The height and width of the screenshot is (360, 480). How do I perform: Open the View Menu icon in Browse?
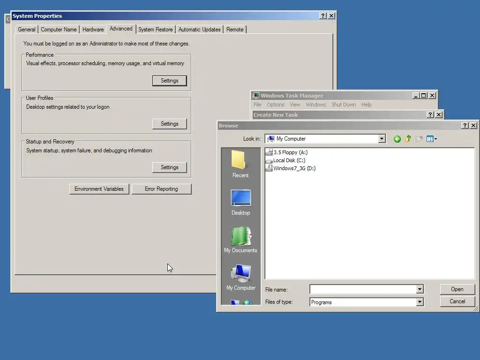[432, 139]
